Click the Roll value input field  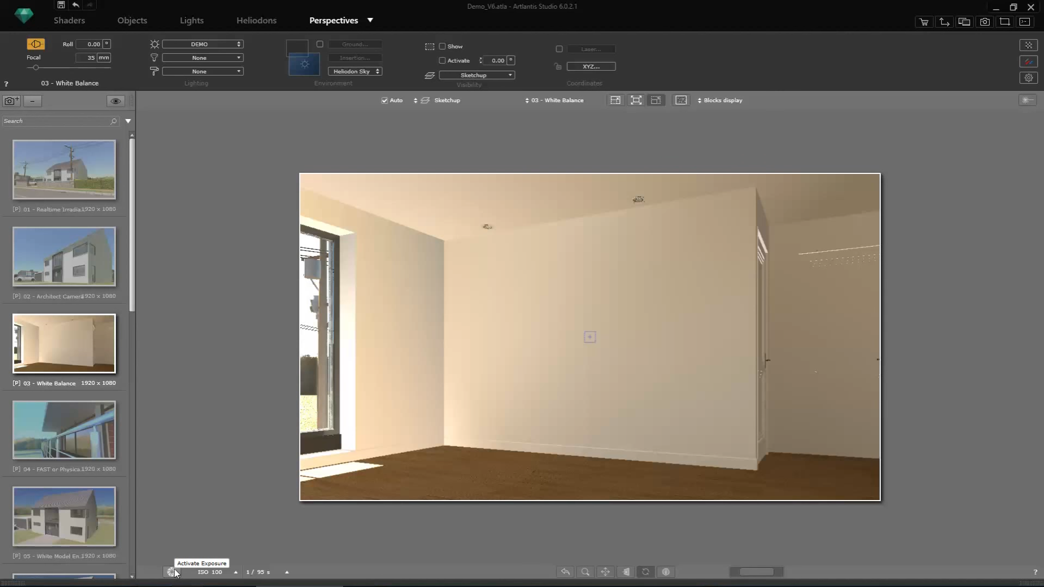[x=89, y=45]
